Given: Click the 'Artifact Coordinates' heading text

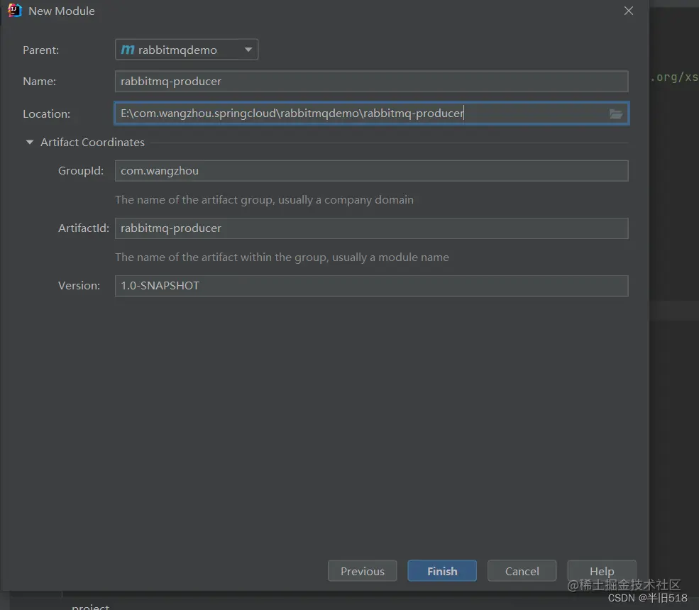Looking at the screenshot, I should pyautogui.click(x=92, y=142).
